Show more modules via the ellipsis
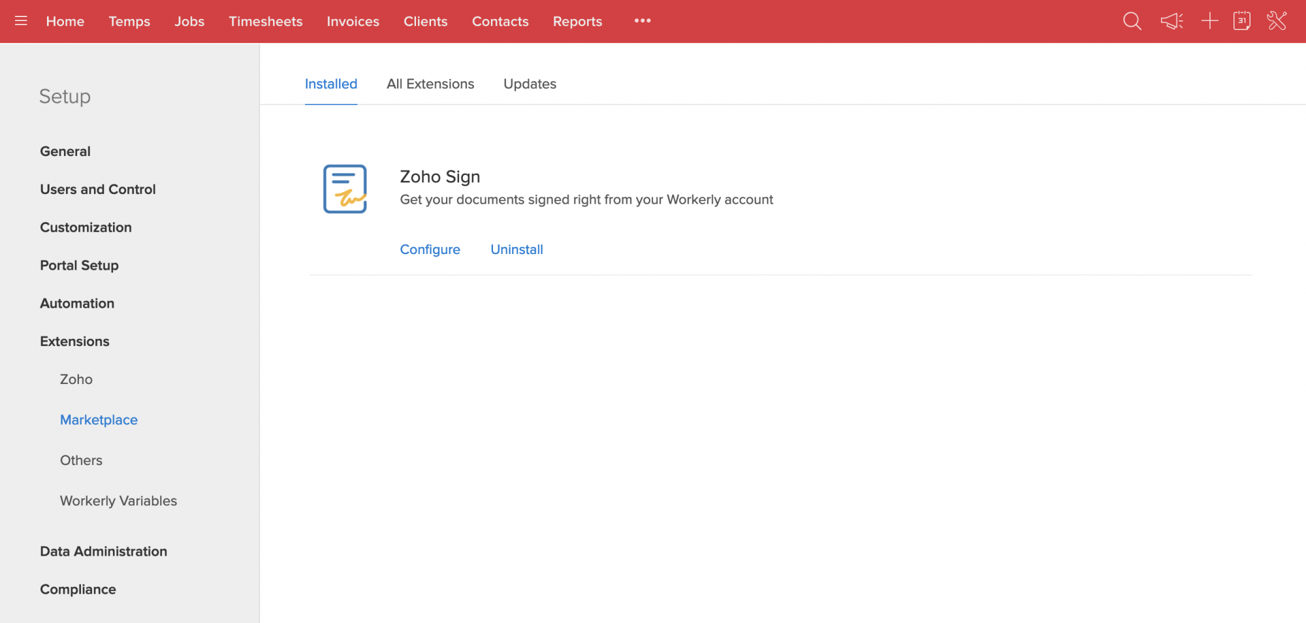The height and width of the screenshot is (623, 1306). (x=643, y=21)
